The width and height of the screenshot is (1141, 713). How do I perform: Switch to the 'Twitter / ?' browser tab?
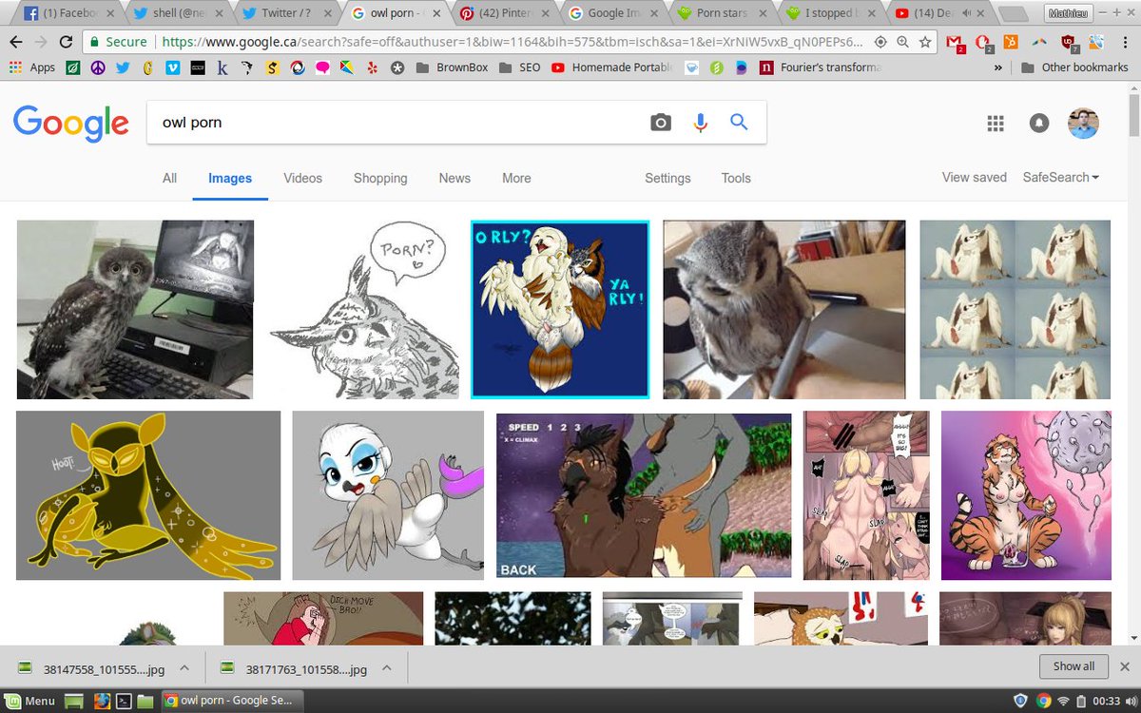coord(284,13)
